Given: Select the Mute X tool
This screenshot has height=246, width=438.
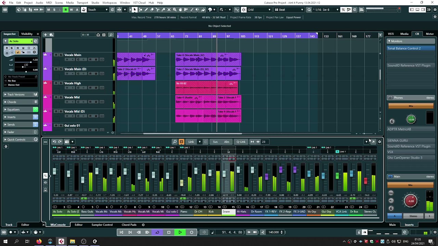Looking at the screenshot, I should pyautogui.click(x=169, y=10).
